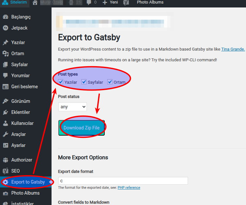This screenshot has height=205, width=246.
Task: Click the Photo Albums camera icon
Action: [x=6, y=193]
